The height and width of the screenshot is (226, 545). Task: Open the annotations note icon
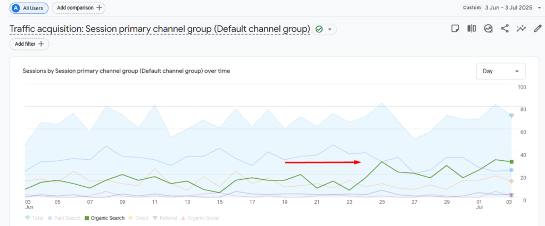pos(455,29)
